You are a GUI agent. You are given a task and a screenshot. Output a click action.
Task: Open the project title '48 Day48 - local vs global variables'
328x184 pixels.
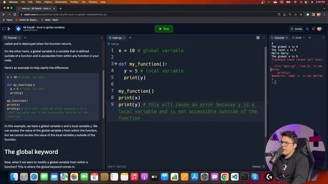point(44,27)
